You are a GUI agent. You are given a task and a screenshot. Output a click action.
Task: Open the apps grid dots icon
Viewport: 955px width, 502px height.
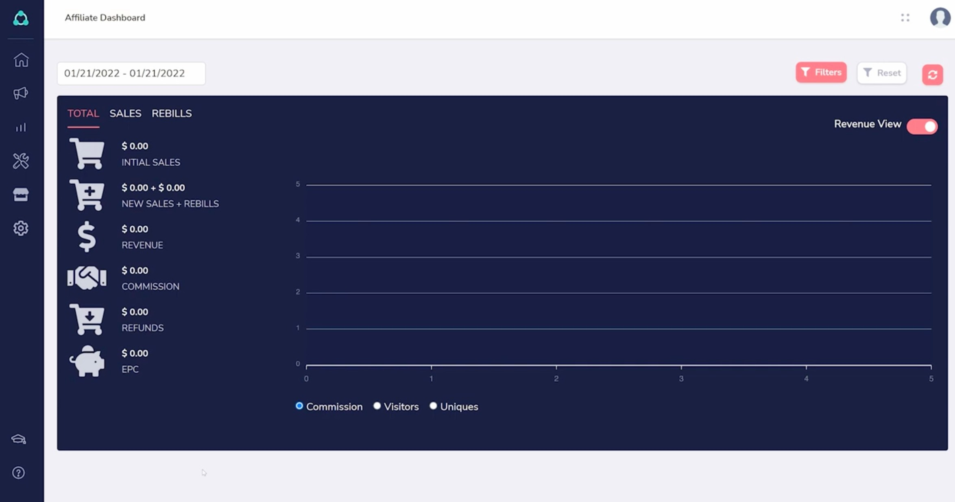coord(905,17)
